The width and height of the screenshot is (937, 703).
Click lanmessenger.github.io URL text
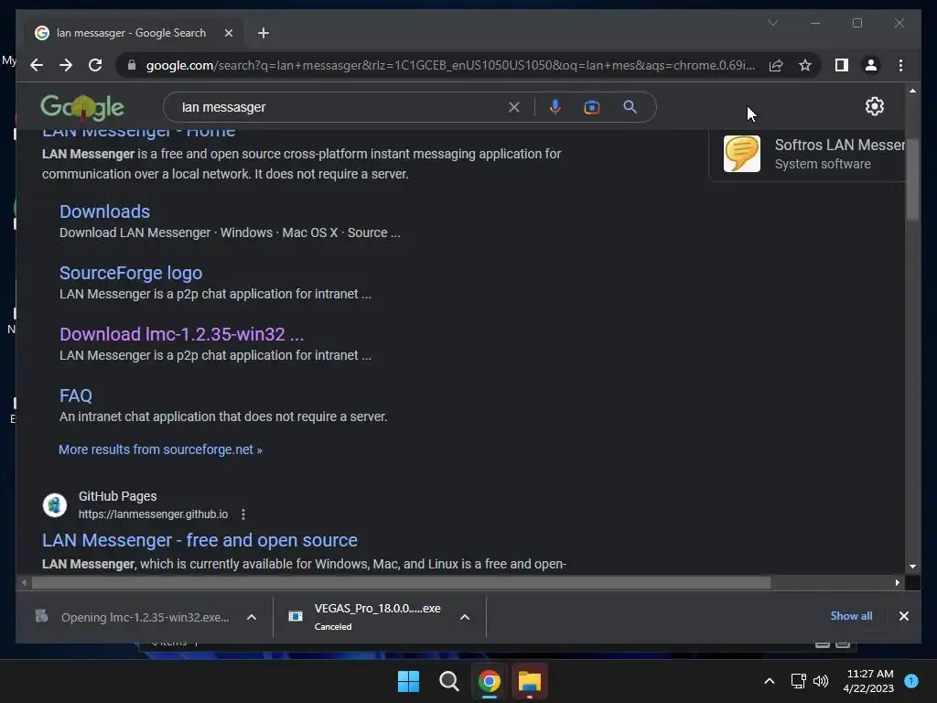click(153, 514)
